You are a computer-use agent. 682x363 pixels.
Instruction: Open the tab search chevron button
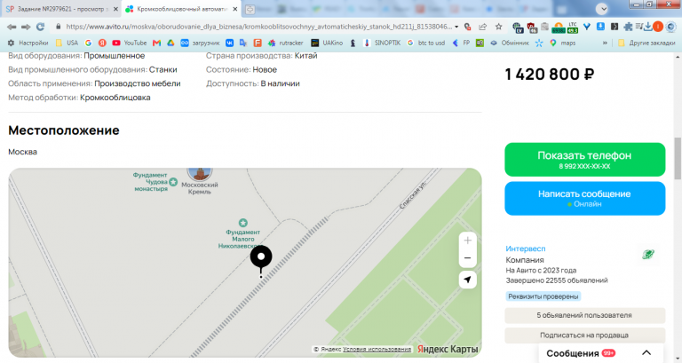[602, 9]
